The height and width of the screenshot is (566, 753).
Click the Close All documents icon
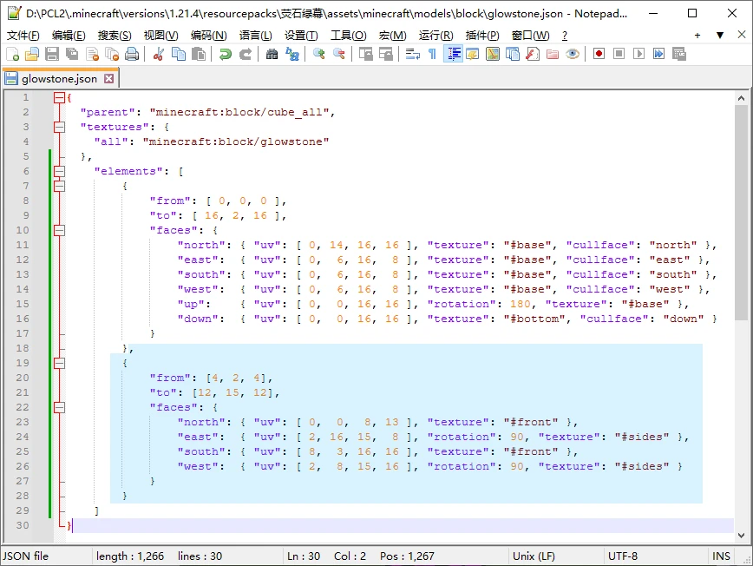[x=112, y=54]
